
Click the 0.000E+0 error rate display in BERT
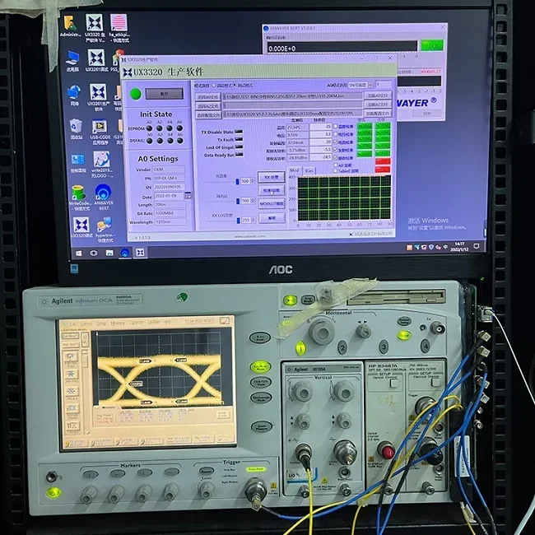342,48
